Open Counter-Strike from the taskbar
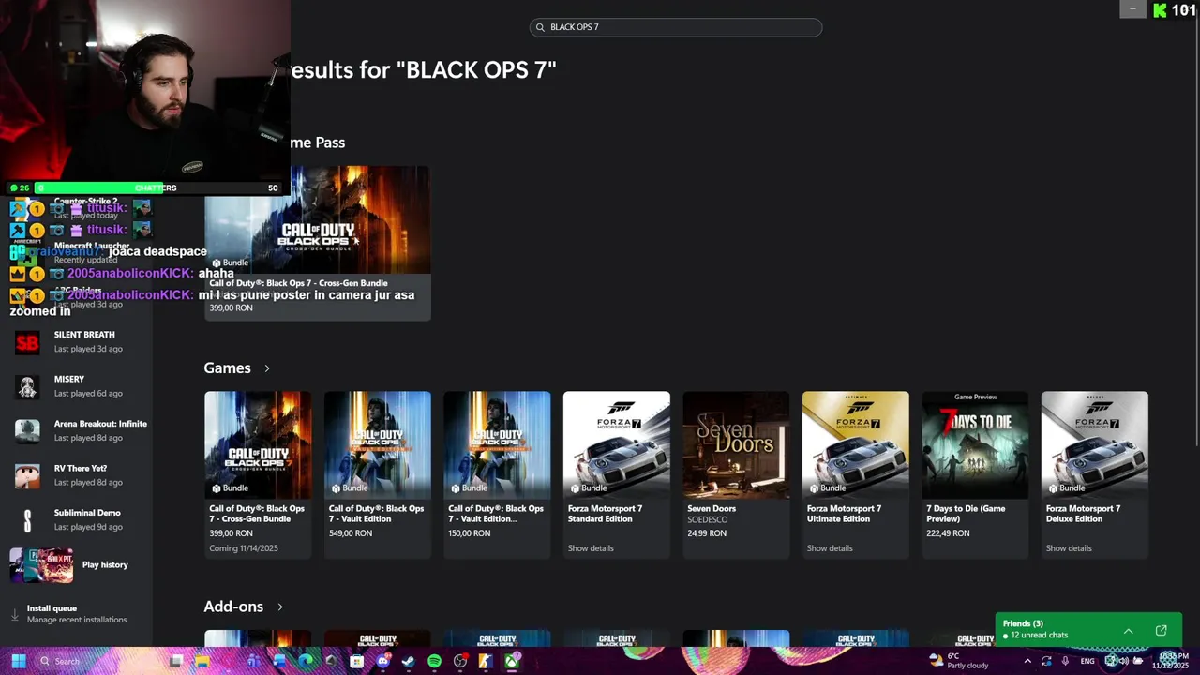1200x675 pixels. click(x=486, y=661)
